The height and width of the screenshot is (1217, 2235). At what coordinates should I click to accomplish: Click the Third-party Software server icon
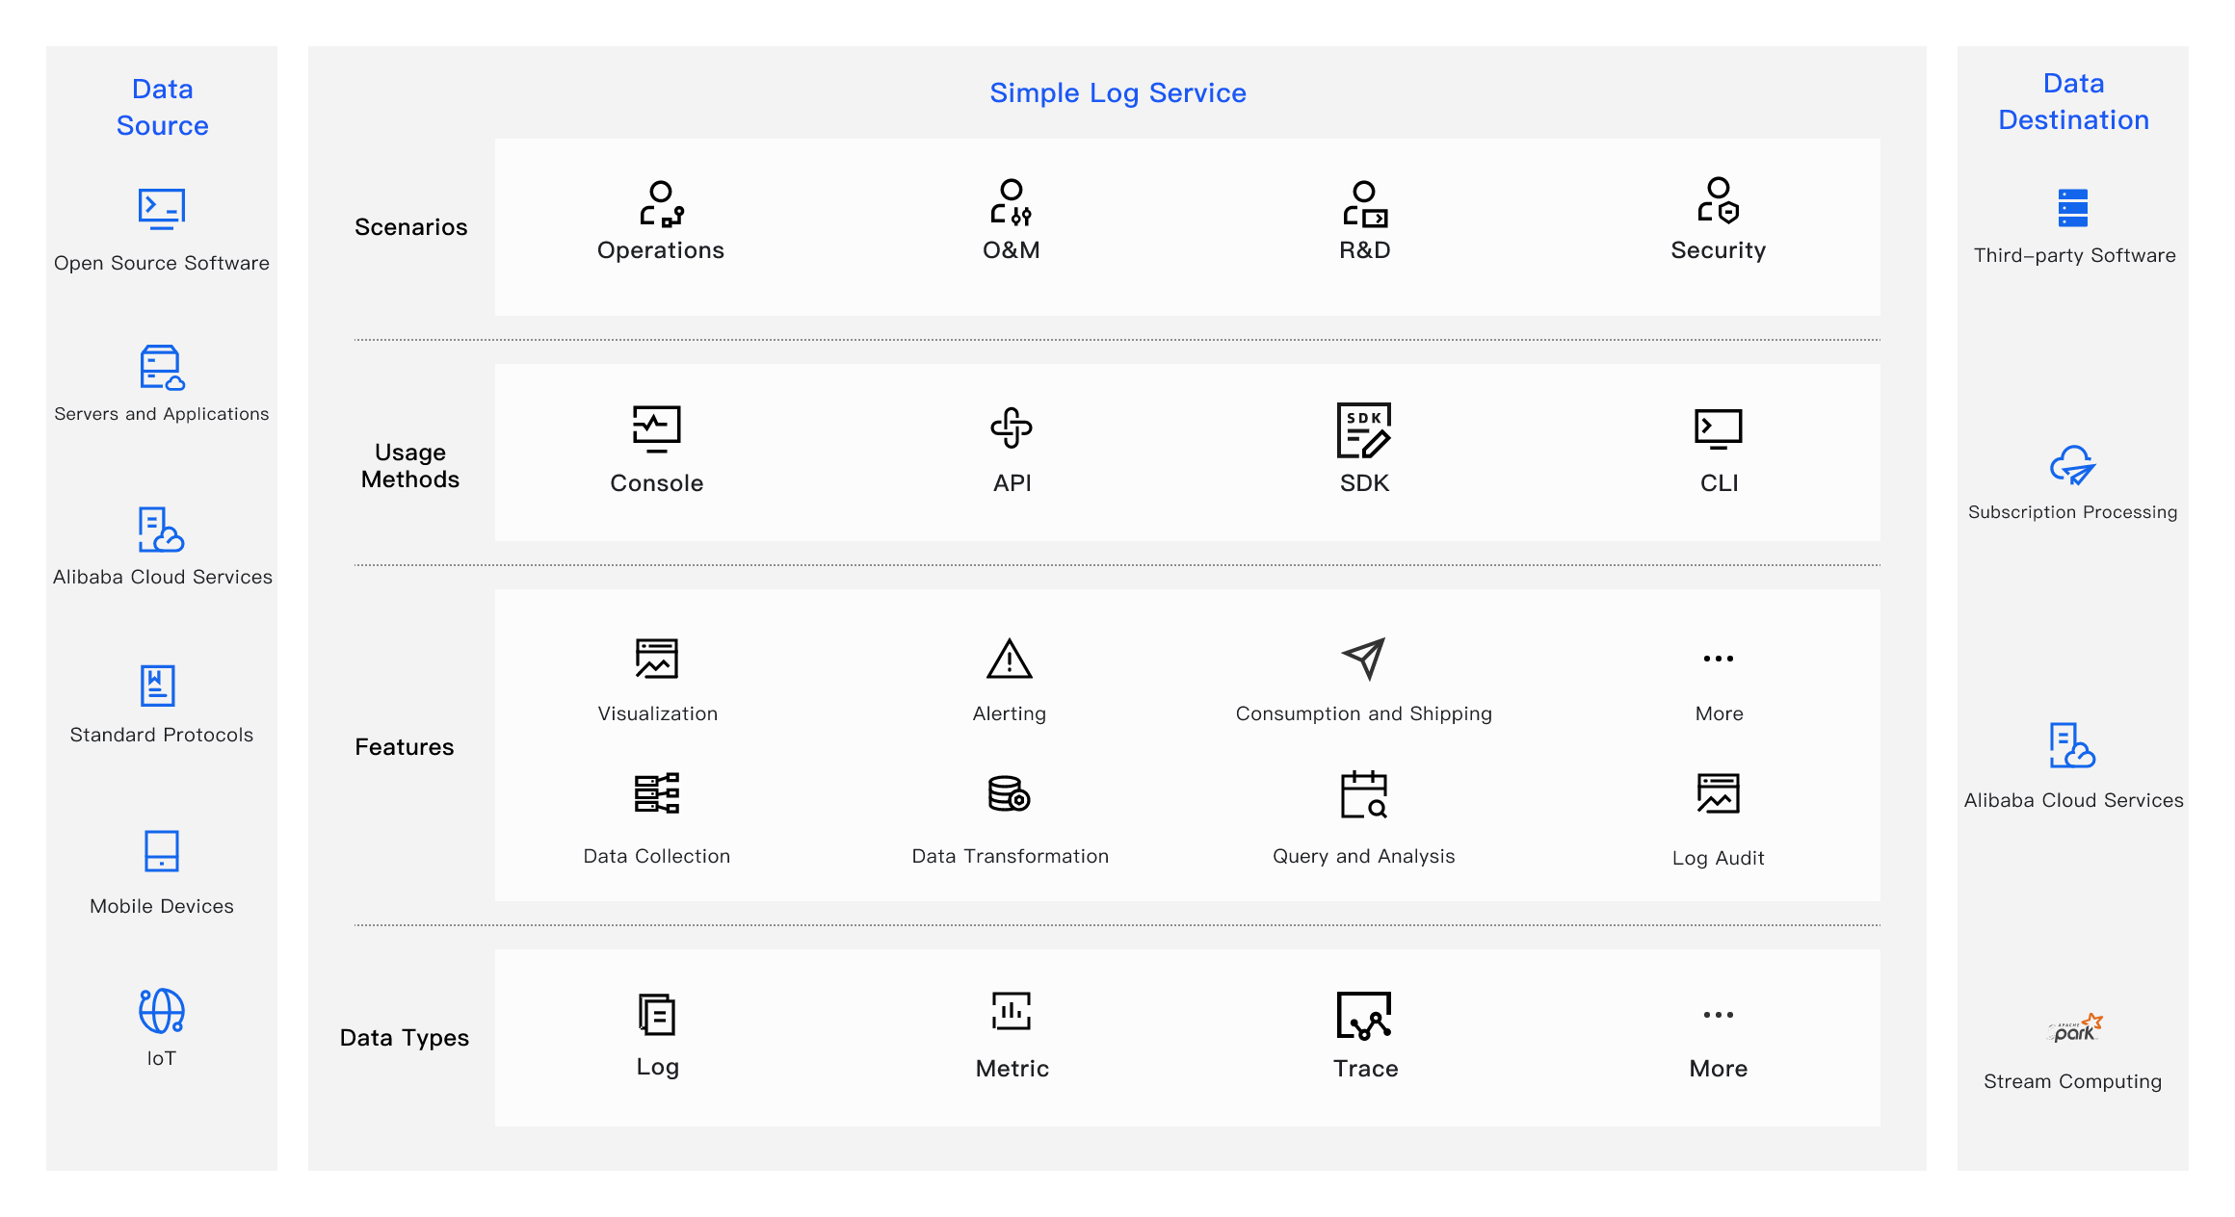[x=2073, y=208]
